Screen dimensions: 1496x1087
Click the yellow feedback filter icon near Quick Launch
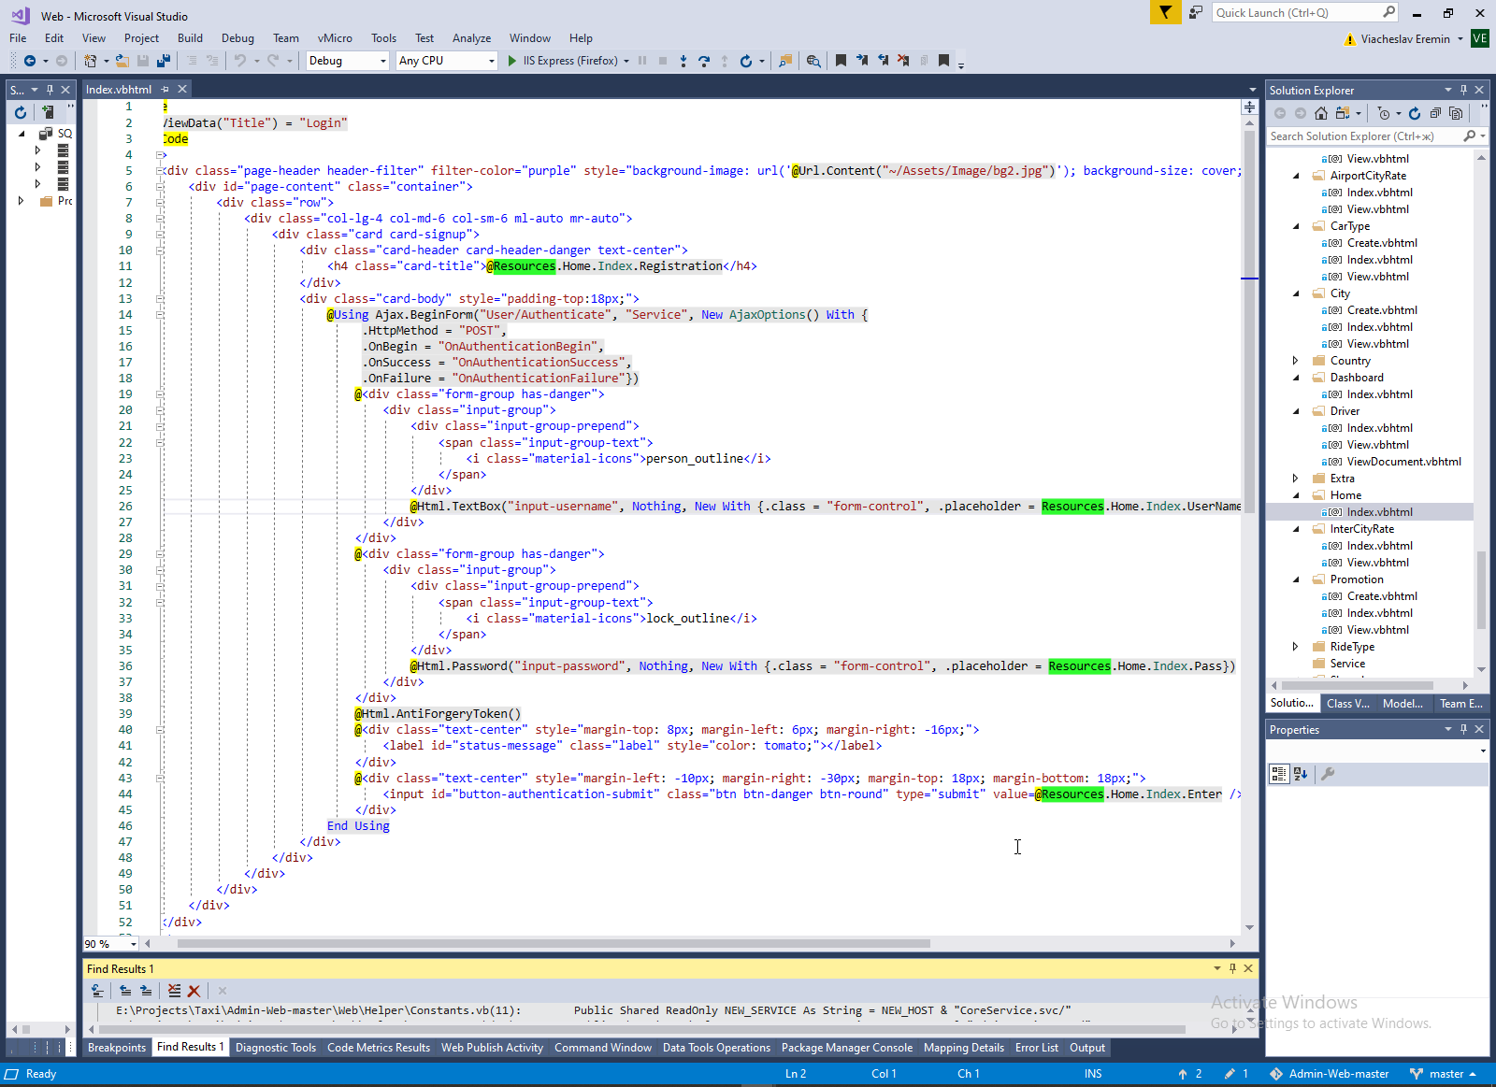1165,12
